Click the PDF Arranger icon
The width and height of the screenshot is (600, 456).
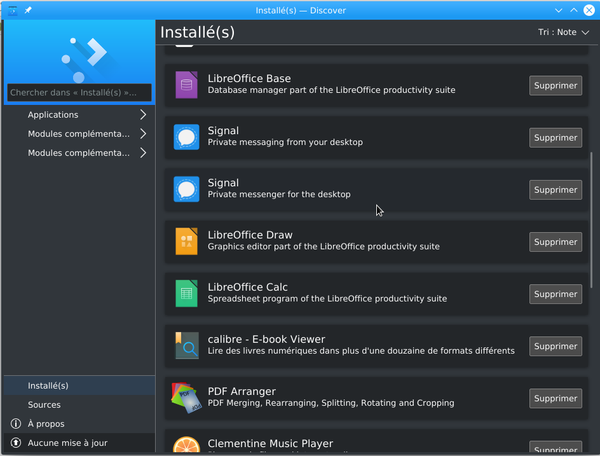pyautogui.click(x=186, y=397)
